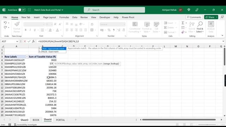This screenshot has width=226, height=127.
Task: Open the Name Box dropdown arrow
Action: (x=17, y=42)
